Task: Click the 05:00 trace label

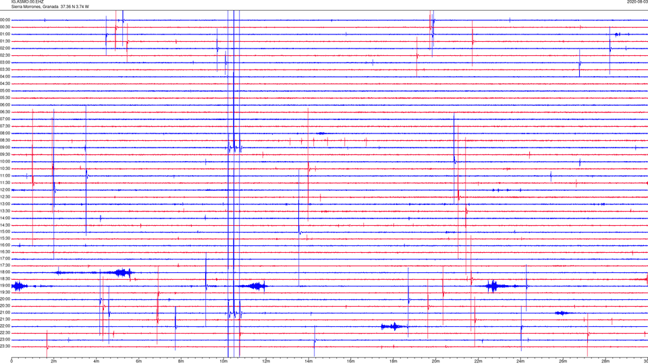Action: coord(5,91)
